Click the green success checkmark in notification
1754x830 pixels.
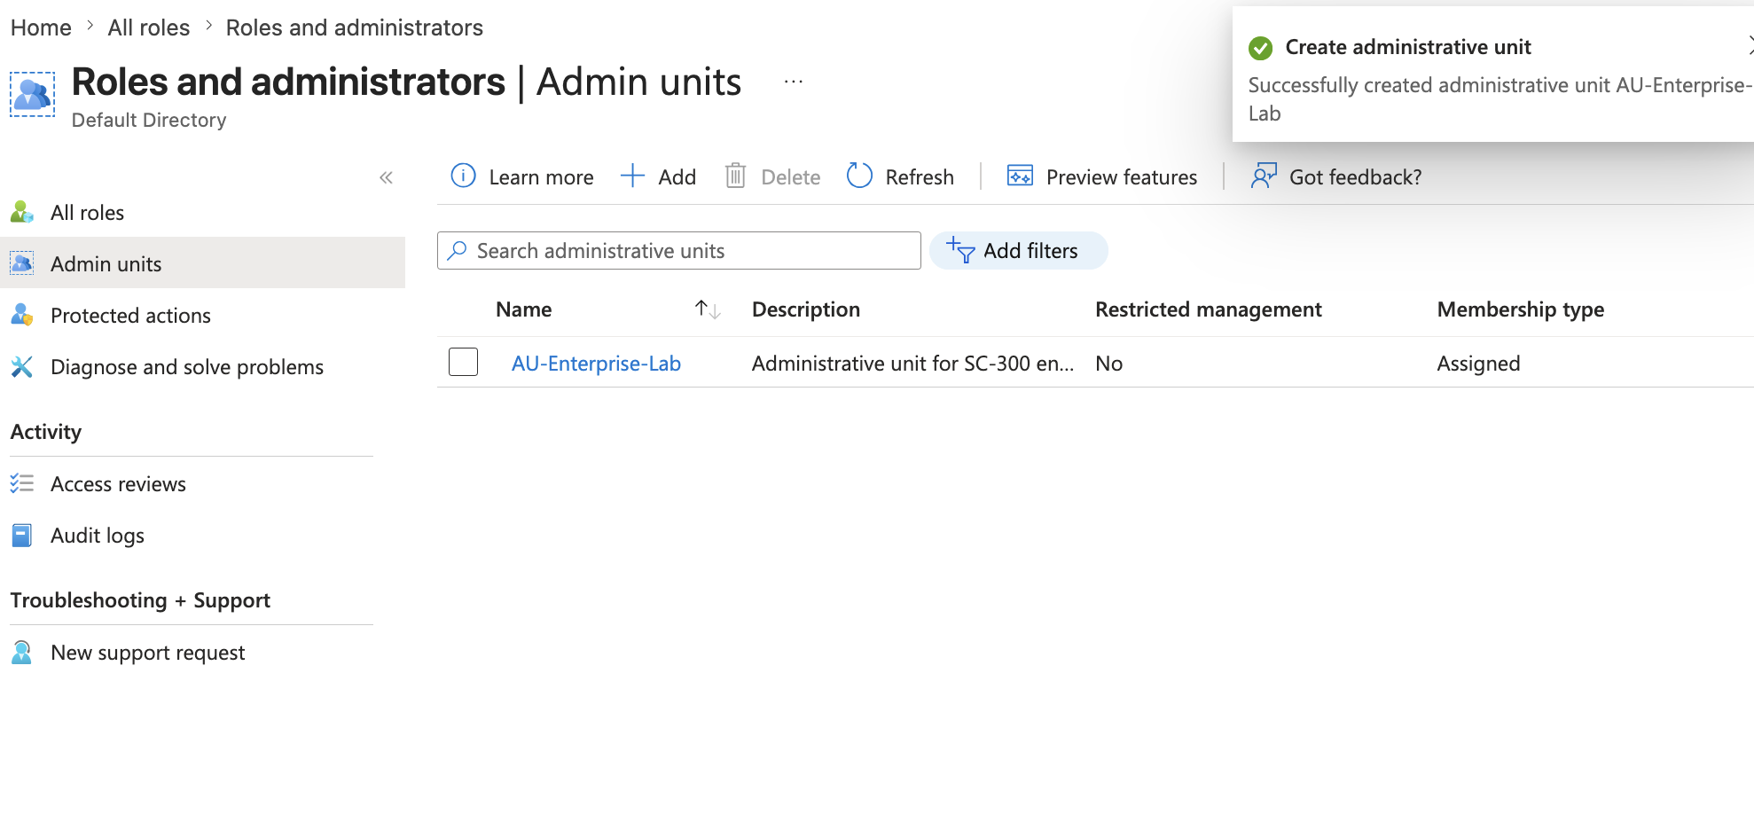coord(1260,48)
